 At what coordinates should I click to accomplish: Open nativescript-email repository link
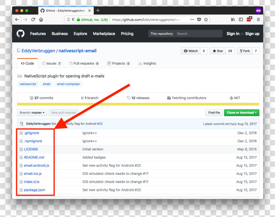(78, 51)
